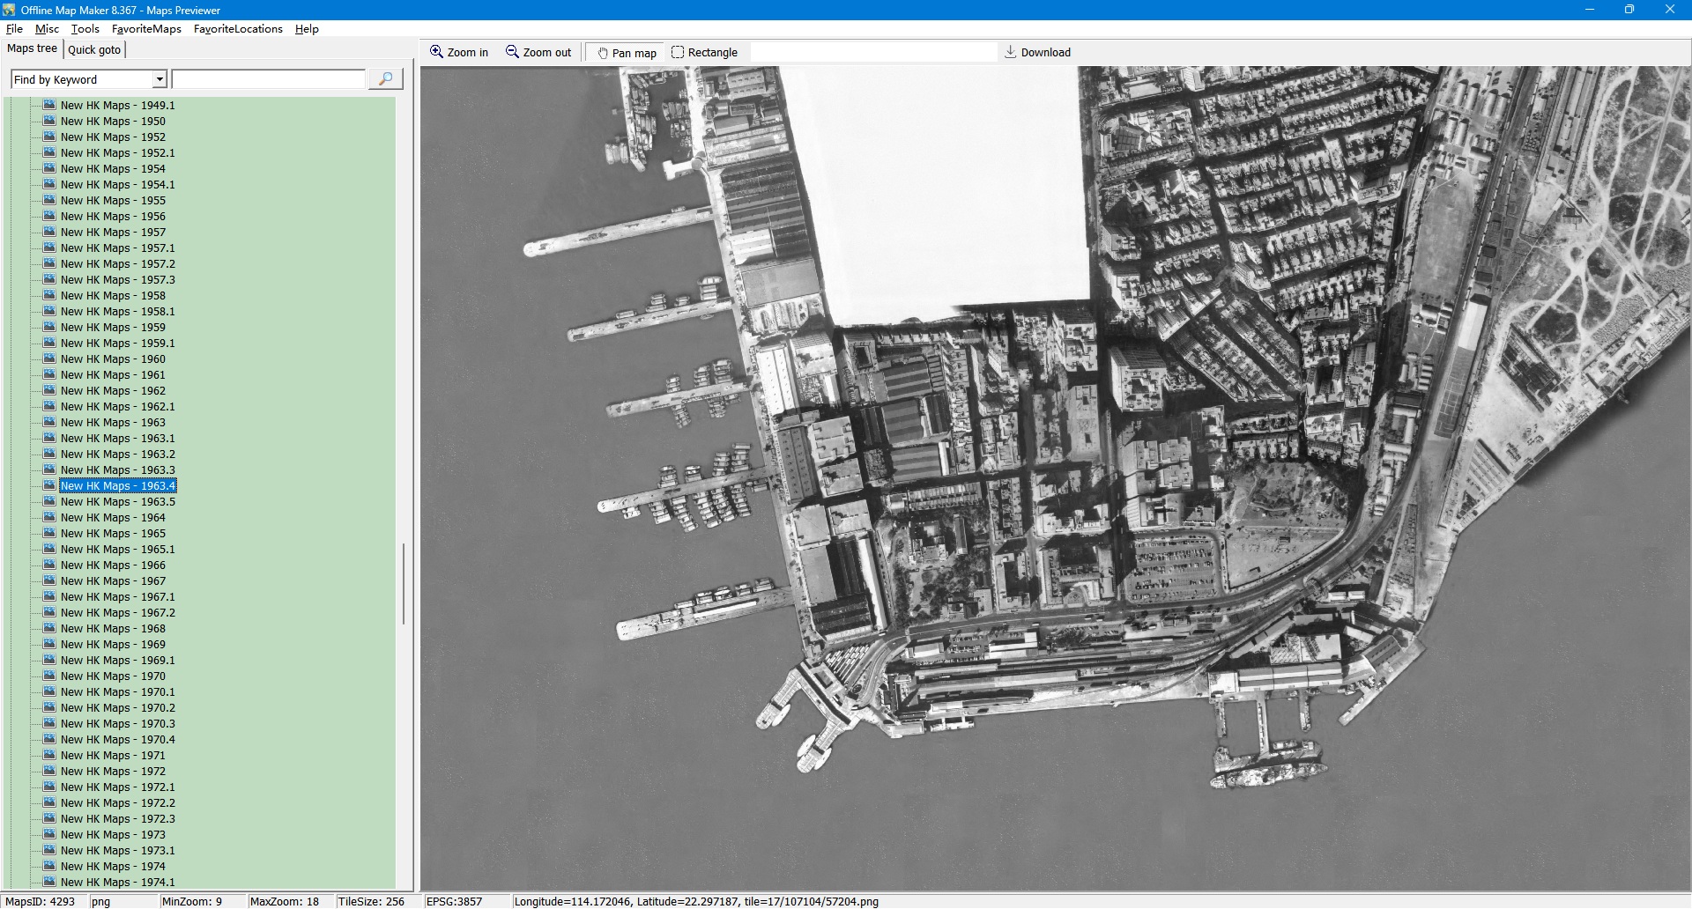Click map icon beside New HK Maps - 1950
Image resolution: width=1692 pixels, height=909 pixels.
(49, 121)
